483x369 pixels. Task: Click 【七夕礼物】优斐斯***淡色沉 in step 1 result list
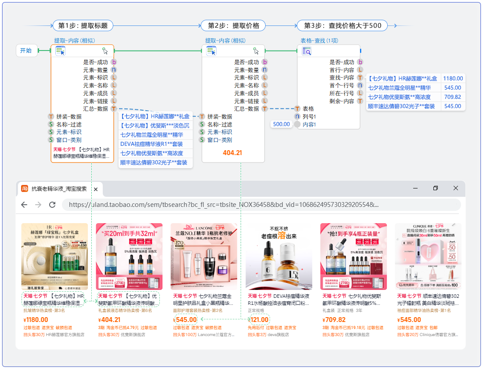point(155,126)
